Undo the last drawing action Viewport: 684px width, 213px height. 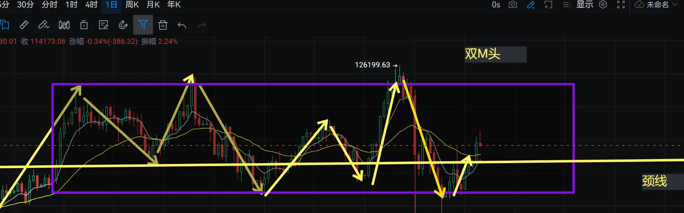[x=182, y=26]
